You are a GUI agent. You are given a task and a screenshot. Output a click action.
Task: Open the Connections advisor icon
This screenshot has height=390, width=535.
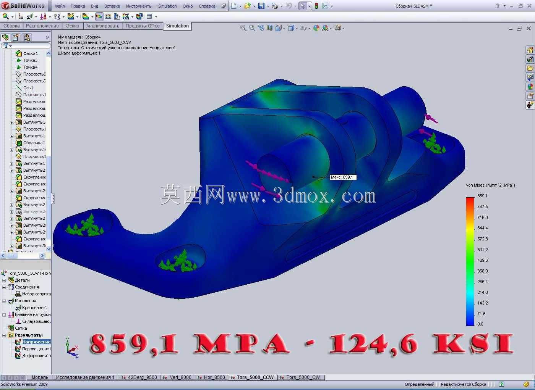[57, 16]
